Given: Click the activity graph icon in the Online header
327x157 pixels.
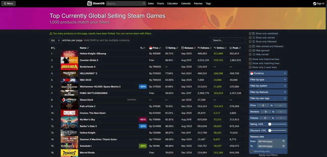Looking at the screenshot, I should [215, 48].
